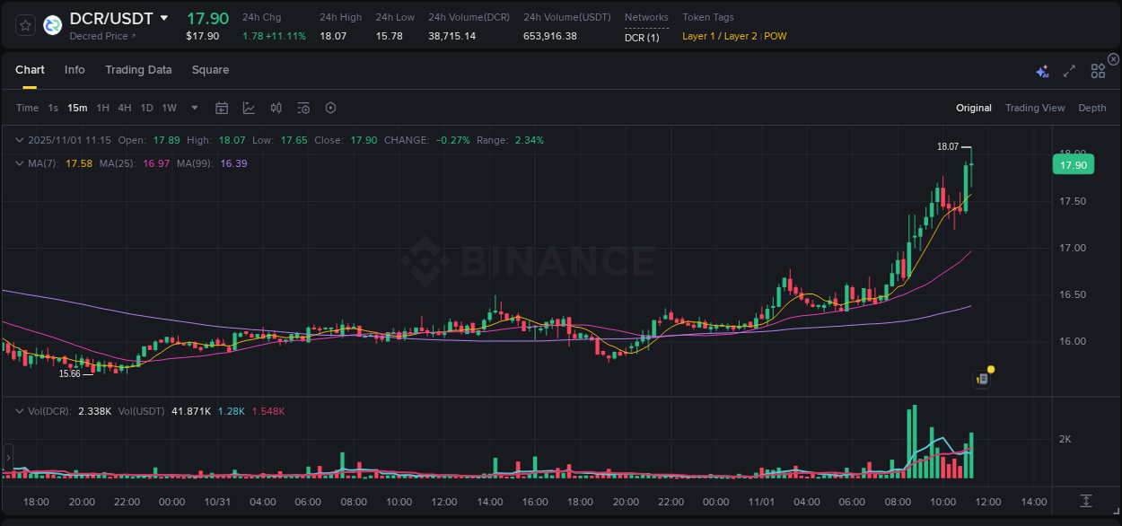Expand chart to fullscreen via diagonal arrows icon
The width and height of the screenshot is (1122, 526).
(1068, 70)
